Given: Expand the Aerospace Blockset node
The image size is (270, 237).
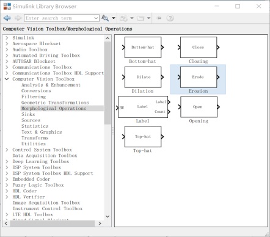Looking at the screenshot, I should pos(7,43).
